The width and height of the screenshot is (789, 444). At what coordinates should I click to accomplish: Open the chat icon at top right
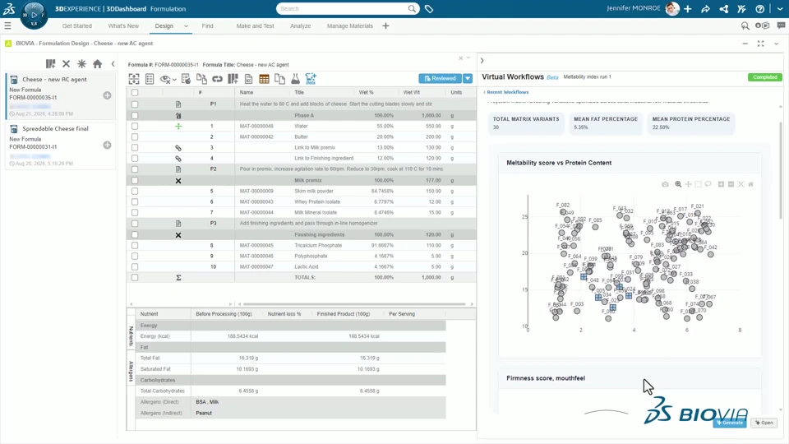(781, 25)
